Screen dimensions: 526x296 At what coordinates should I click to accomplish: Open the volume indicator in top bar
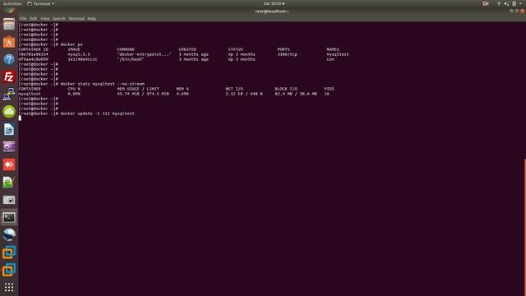click(x=506, y=3)
